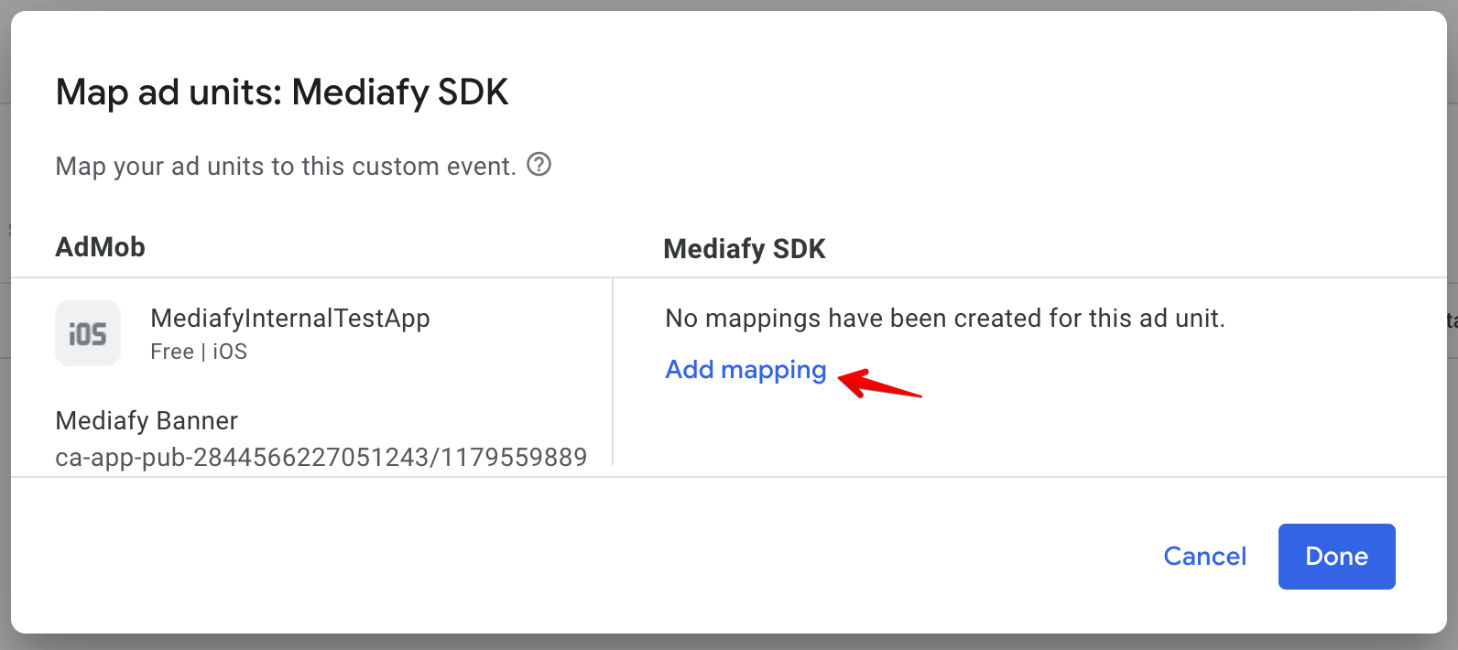Click the iOS platform app icon
The width and height of the screenshot is (1458, 650).
click(x=88, y=333)
